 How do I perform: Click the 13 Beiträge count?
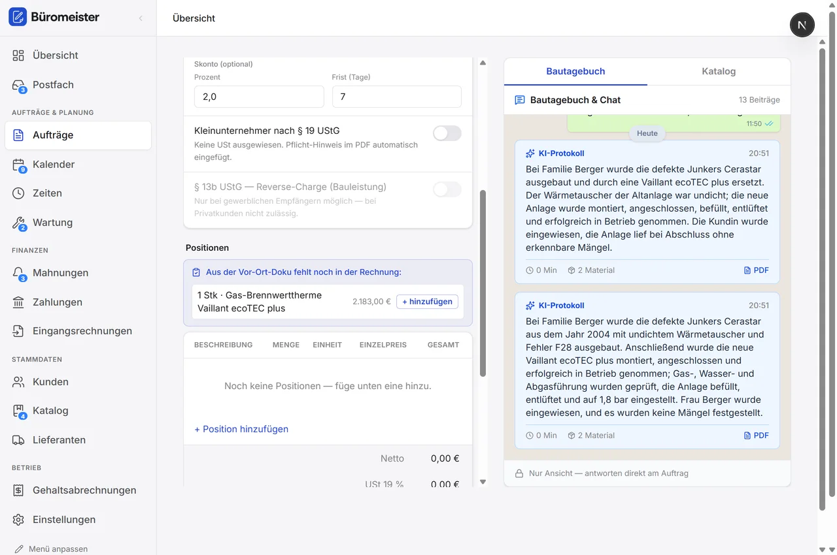(x=759, y=100)
